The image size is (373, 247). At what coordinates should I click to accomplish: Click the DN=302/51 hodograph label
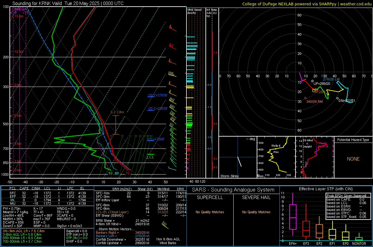point(346,101)
